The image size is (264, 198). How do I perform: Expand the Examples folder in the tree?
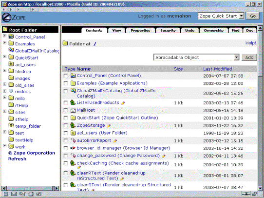tap(5, 43)
